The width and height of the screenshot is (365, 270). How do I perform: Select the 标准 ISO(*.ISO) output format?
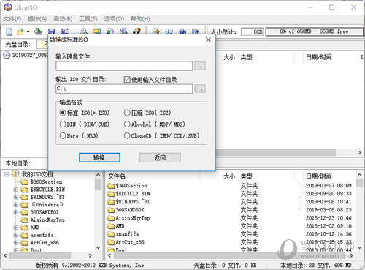[63, 113]
